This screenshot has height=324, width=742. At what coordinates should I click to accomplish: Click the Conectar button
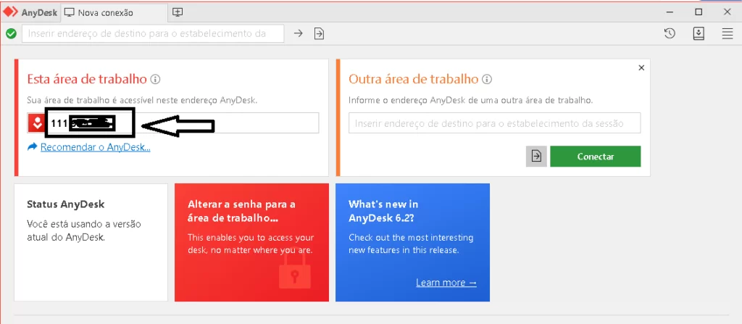(x=596, y=157)
